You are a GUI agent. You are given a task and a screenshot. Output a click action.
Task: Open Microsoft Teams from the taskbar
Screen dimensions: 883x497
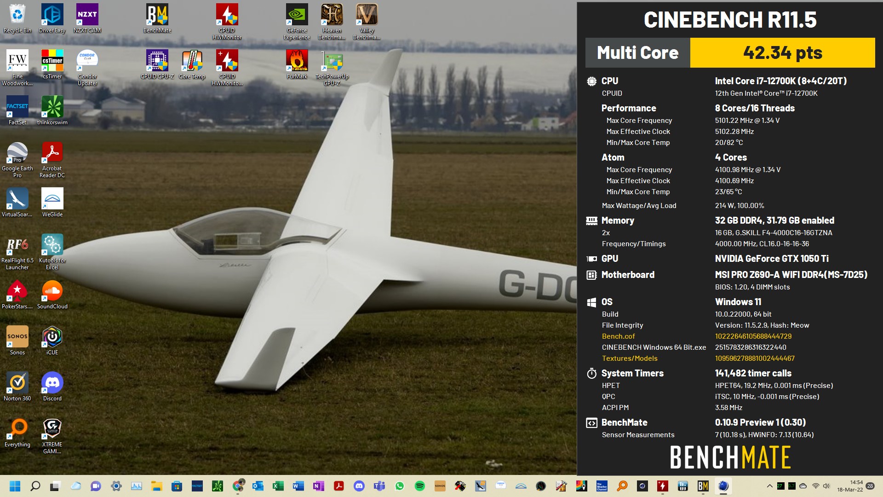pos(379,486)
